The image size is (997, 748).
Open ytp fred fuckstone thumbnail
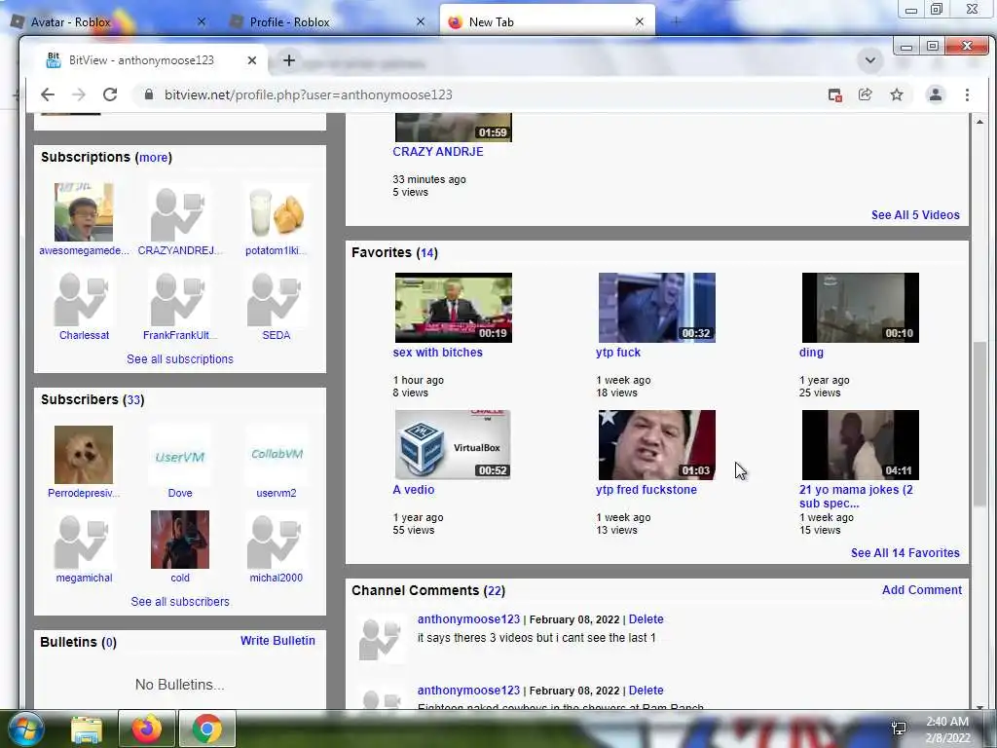(x=657, y=445)
